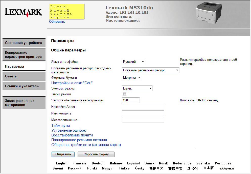251x174 pixels.
Task: Switch language to Italiano
Action: click(116, 163)
